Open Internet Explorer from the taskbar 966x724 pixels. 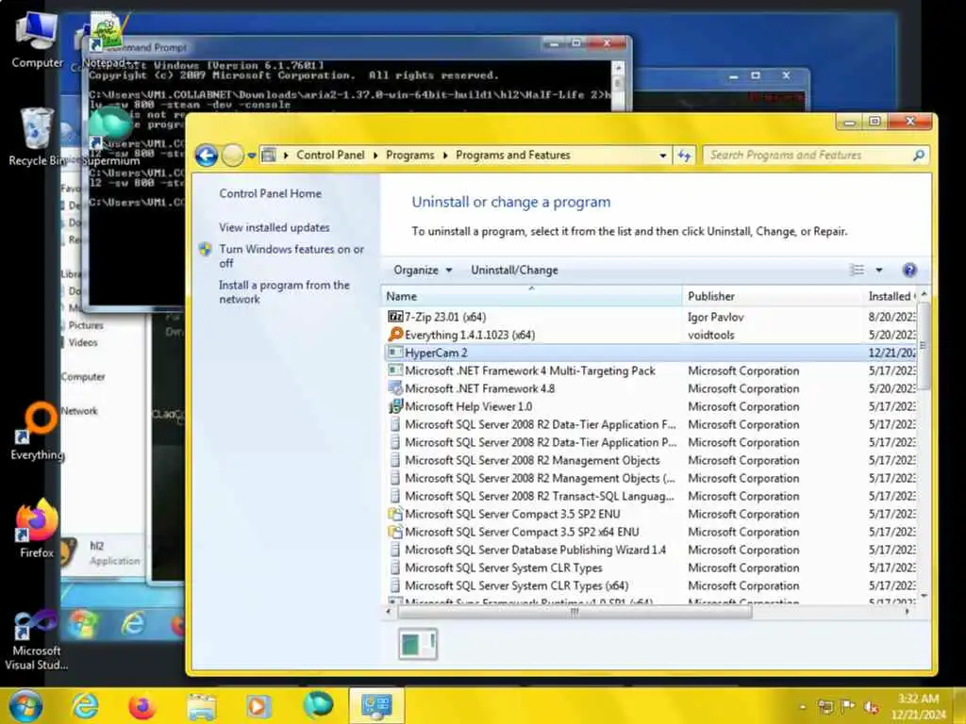pyautogui.click(x=85, y=705)
